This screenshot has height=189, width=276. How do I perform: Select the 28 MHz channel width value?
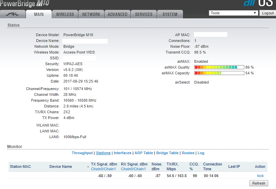(x=70, y=94)
